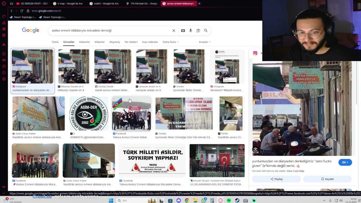Expand the Daha fazla dropdown
This screenshot has height=203, width=361.
coord(170,42)
